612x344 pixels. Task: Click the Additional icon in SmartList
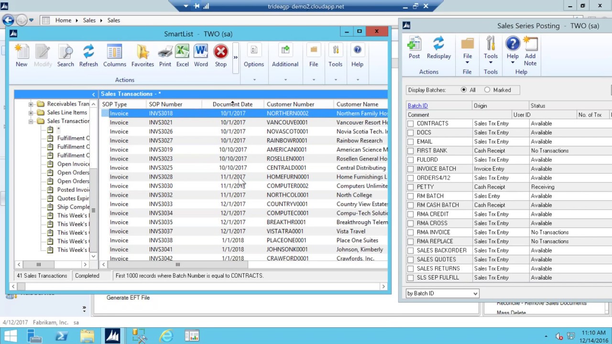(x=285, y=50)
